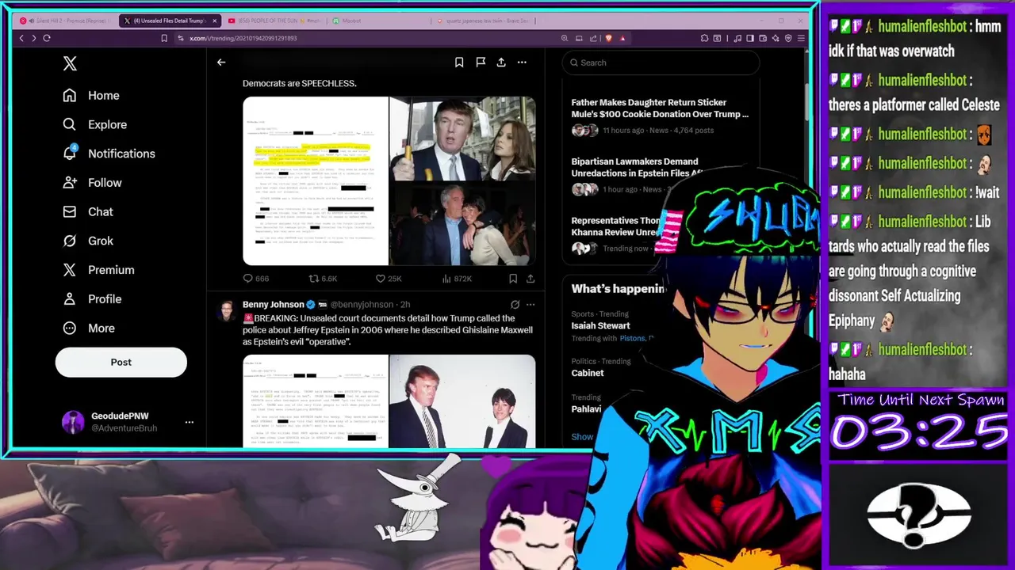Click the x.com address bar URL
The height and width of the screenshot is (570, 1015).
[x=243, y=38]
